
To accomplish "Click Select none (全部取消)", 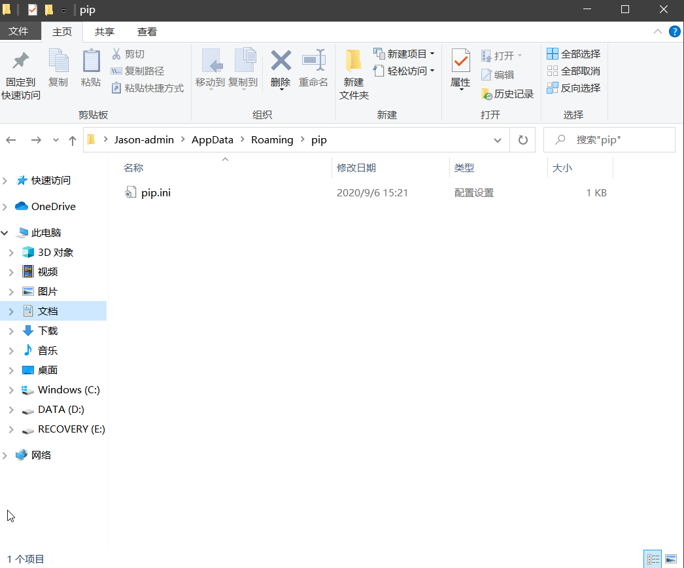I will [573, 71].
